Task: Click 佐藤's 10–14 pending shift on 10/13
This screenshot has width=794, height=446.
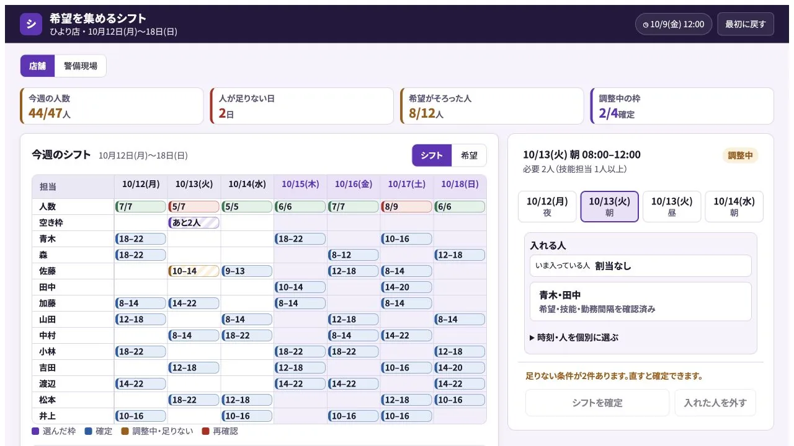Action: tap(194, 271)
